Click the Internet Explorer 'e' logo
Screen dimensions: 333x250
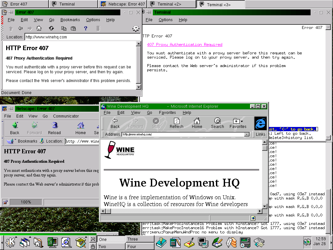pyautogui.click(x=260, y=123)
